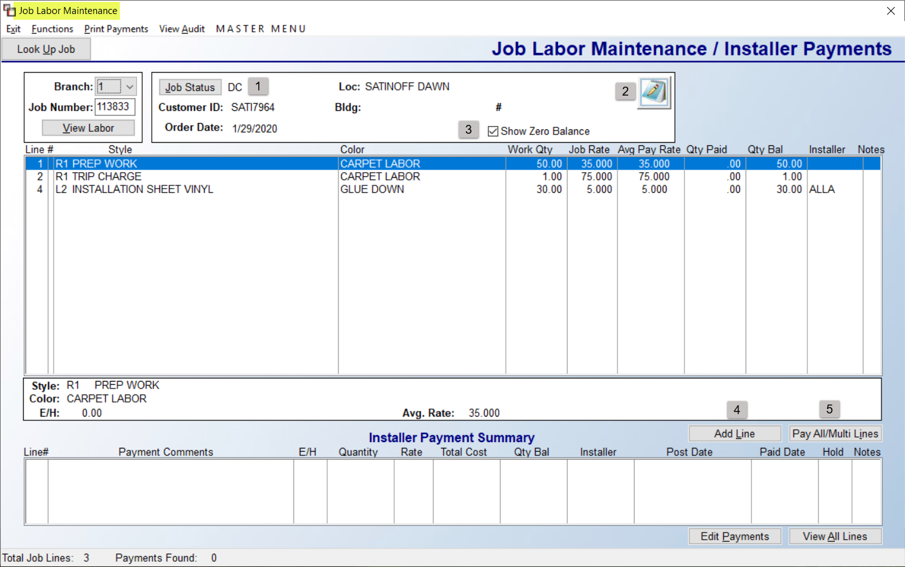
Task: Click the View Labor button
Action: point(88,127)
